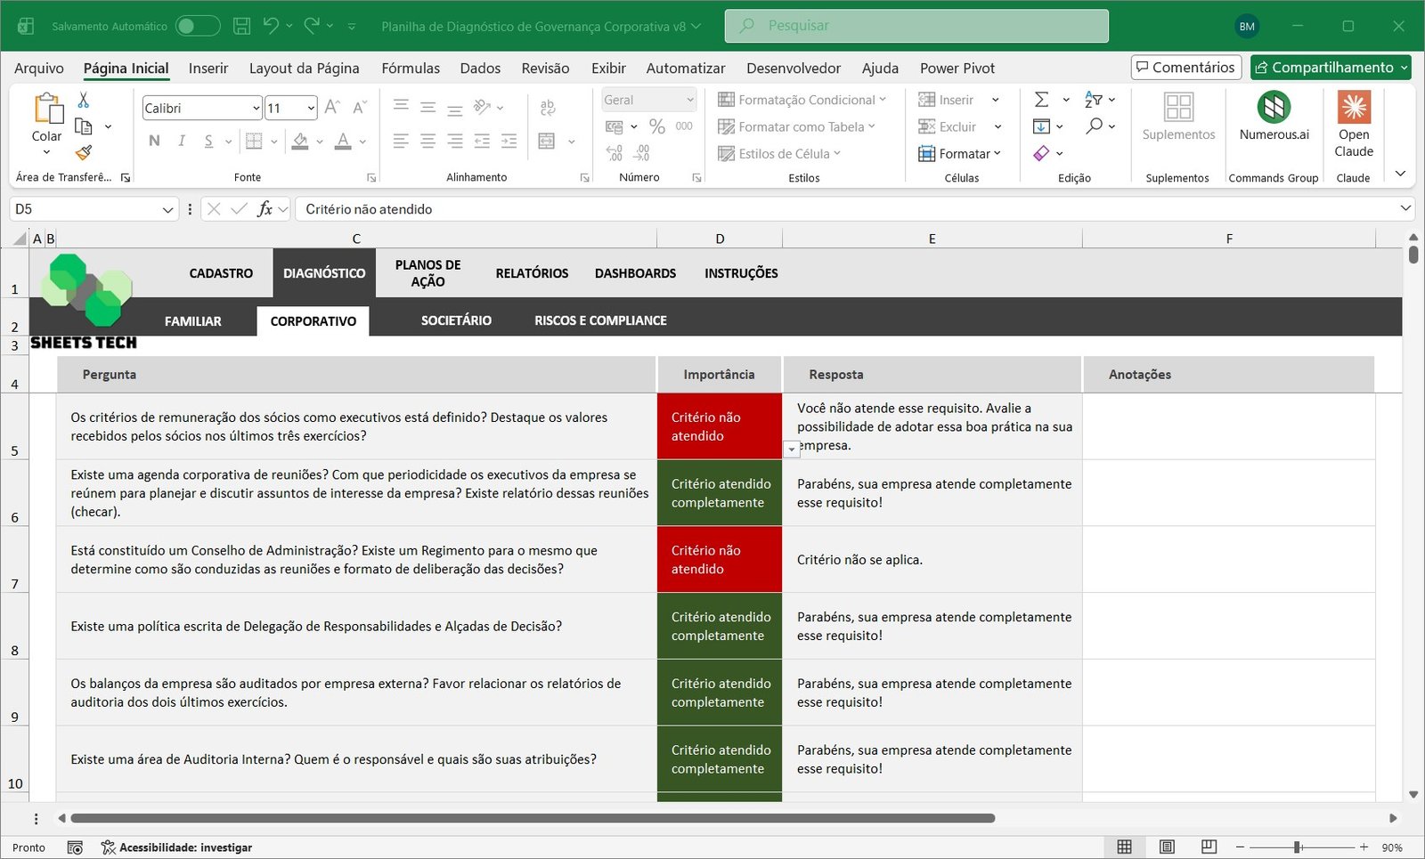Click the AutoSum sigma icon
This screenshot has height=859, width=1425.
pos(1041,100)
